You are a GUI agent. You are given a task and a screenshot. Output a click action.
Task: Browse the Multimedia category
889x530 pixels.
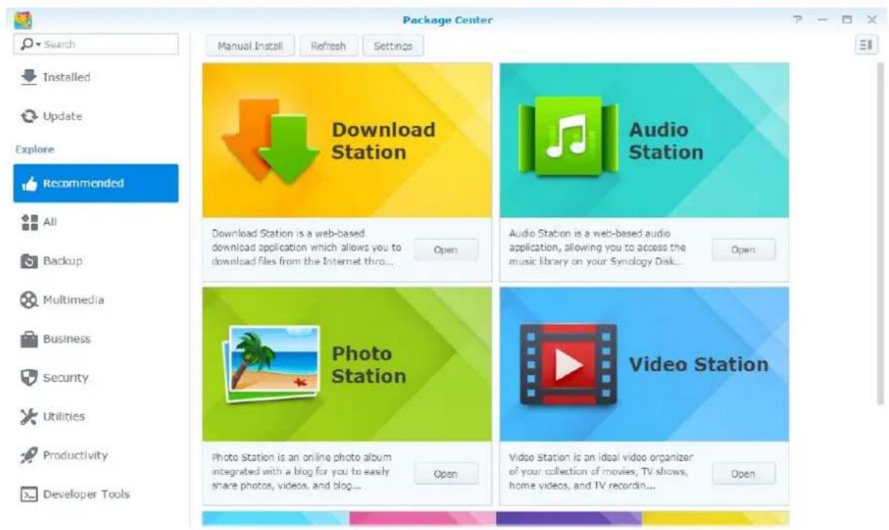tap(96, 299)
